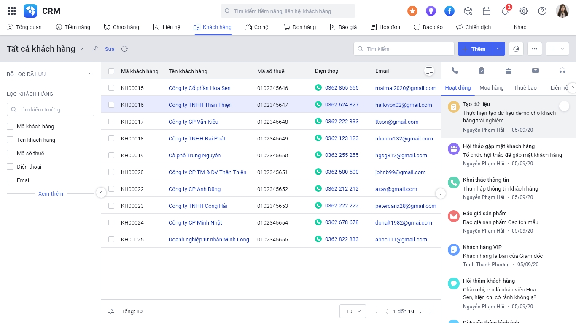576x323 pixels.
Task: Open the three-dots more options button
Action: [x=534, y=49]
